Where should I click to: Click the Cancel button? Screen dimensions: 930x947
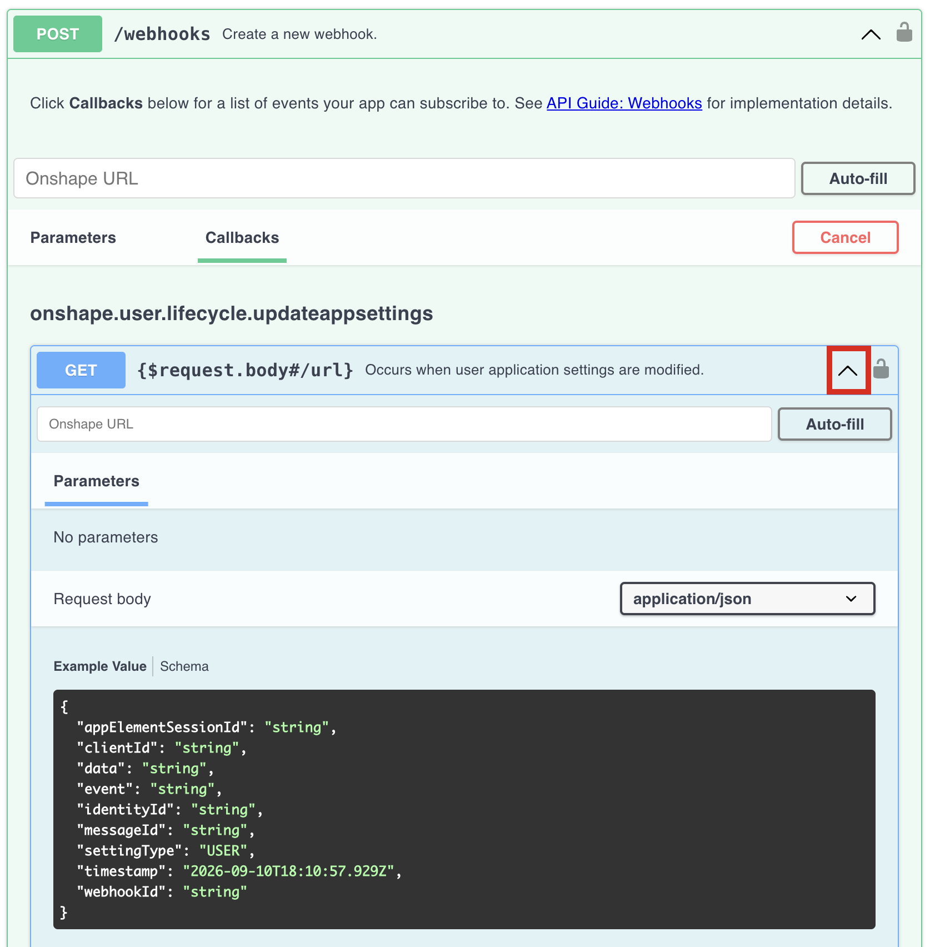(845, 237)
